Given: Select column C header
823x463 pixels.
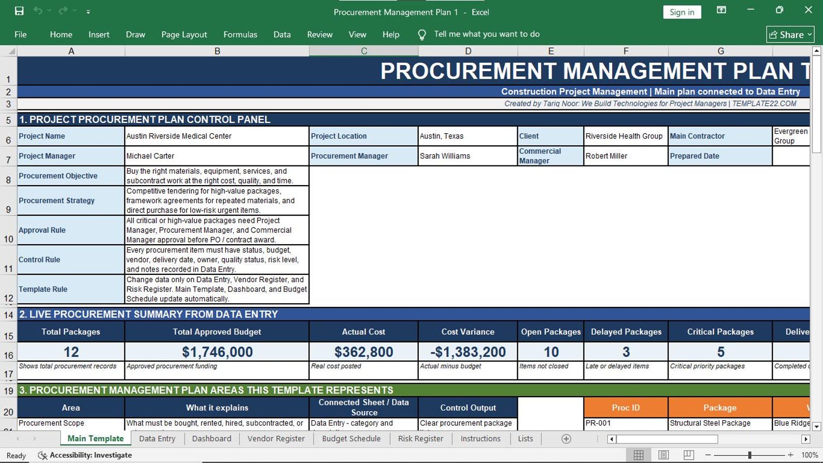Looking at the screenshot, I should click(364, 51).
